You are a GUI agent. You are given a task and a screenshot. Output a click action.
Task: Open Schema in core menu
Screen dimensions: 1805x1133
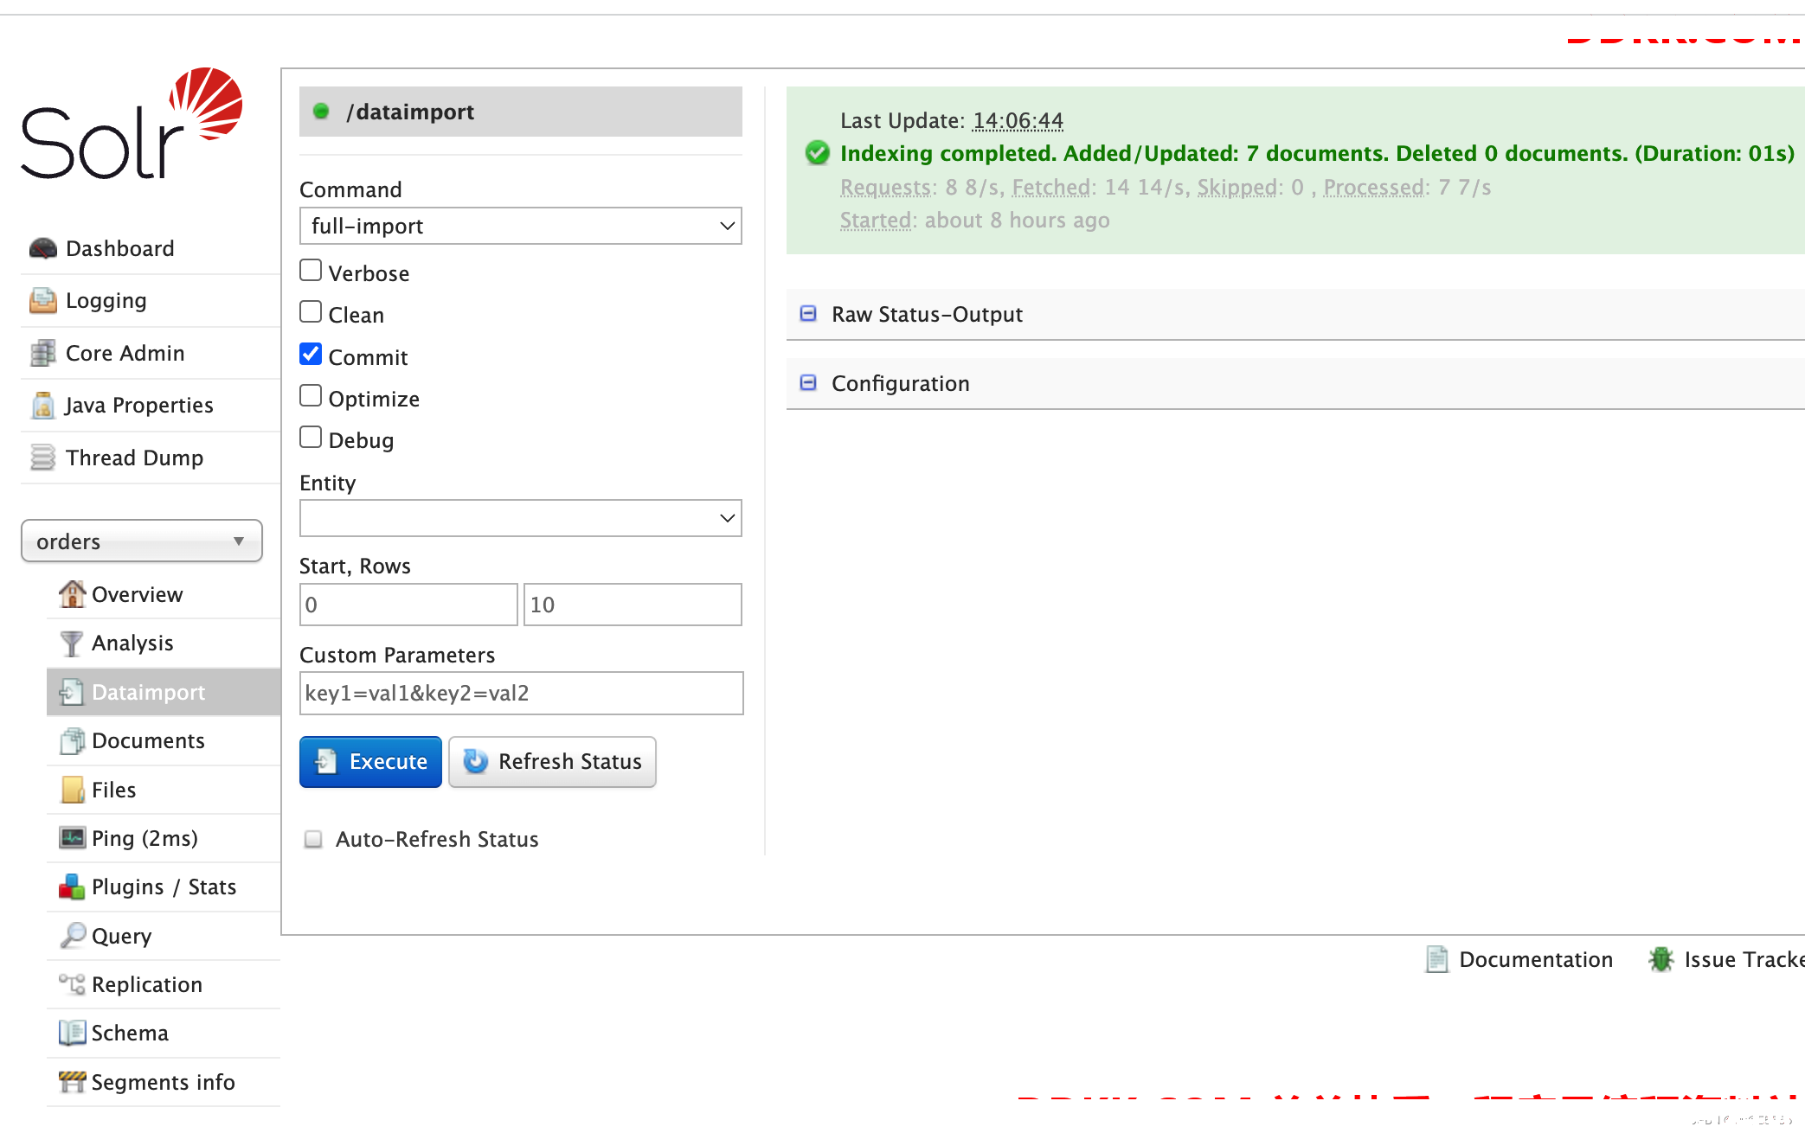pos(130,1033)
